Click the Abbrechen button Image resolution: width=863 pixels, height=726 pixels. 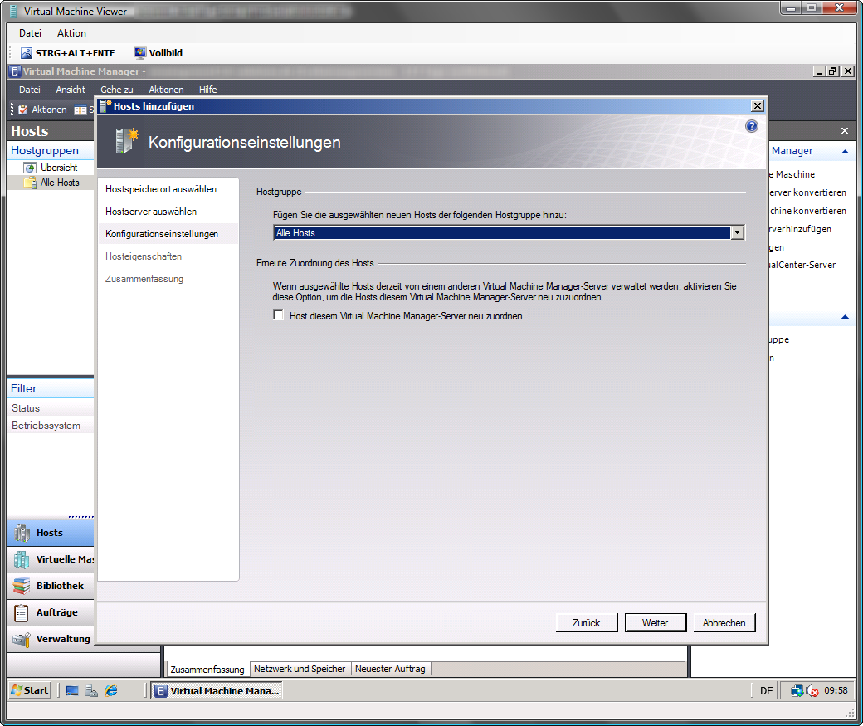pyautogui.click(x=724, y=622)
